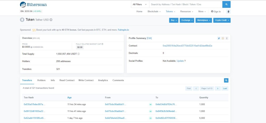Image resolution: width=266 pixels, height=123 pixels.
Task: Open the Exchange dropdown
Action: coord(187,20)
